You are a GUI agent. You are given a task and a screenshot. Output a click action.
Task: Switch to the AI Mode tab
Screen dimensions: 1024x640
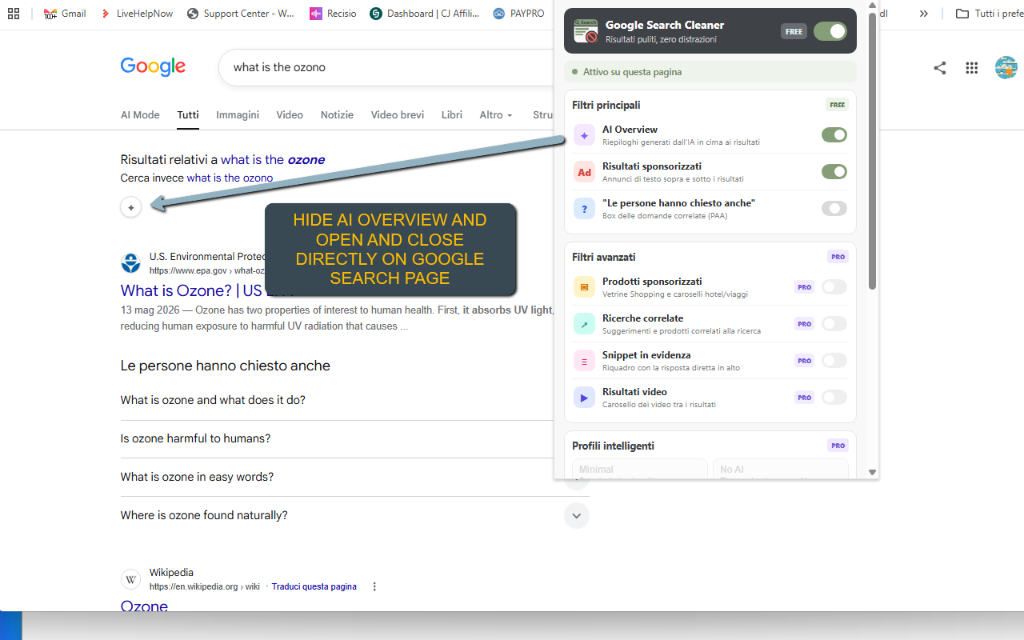pos(140,114)
